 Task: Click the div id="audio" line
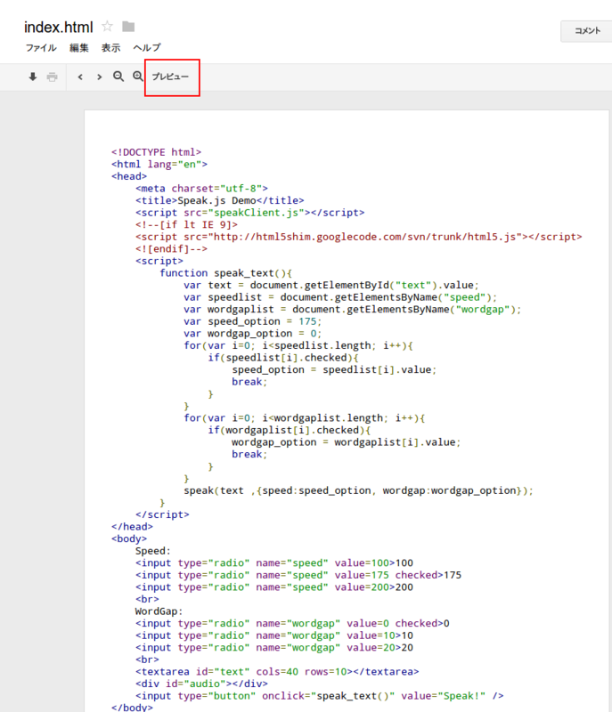tap(201, 684)
